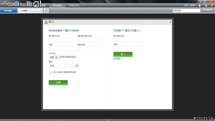Open the birth year dropdown
This screenshot has width=215, height=121.
[x=53, y=57]
